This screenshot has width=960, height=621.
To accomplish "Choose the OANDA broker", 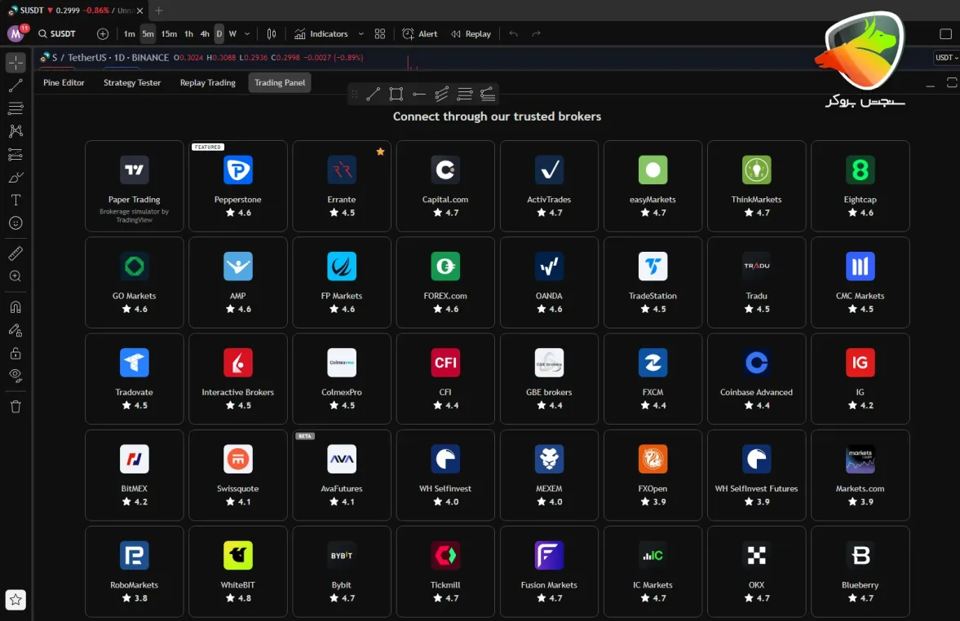I will pyautogui.click(x=549, y=283).
